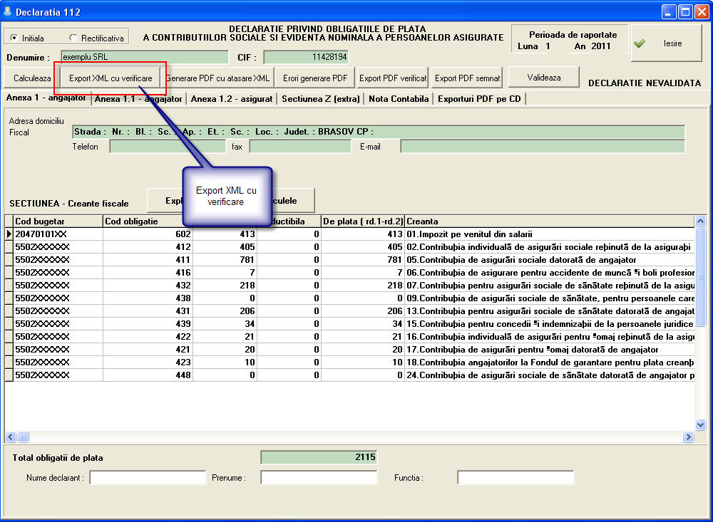713x522 pixels.
Task: Open the Exporturi PDF pe CD tab
Action: coord(479,99)
